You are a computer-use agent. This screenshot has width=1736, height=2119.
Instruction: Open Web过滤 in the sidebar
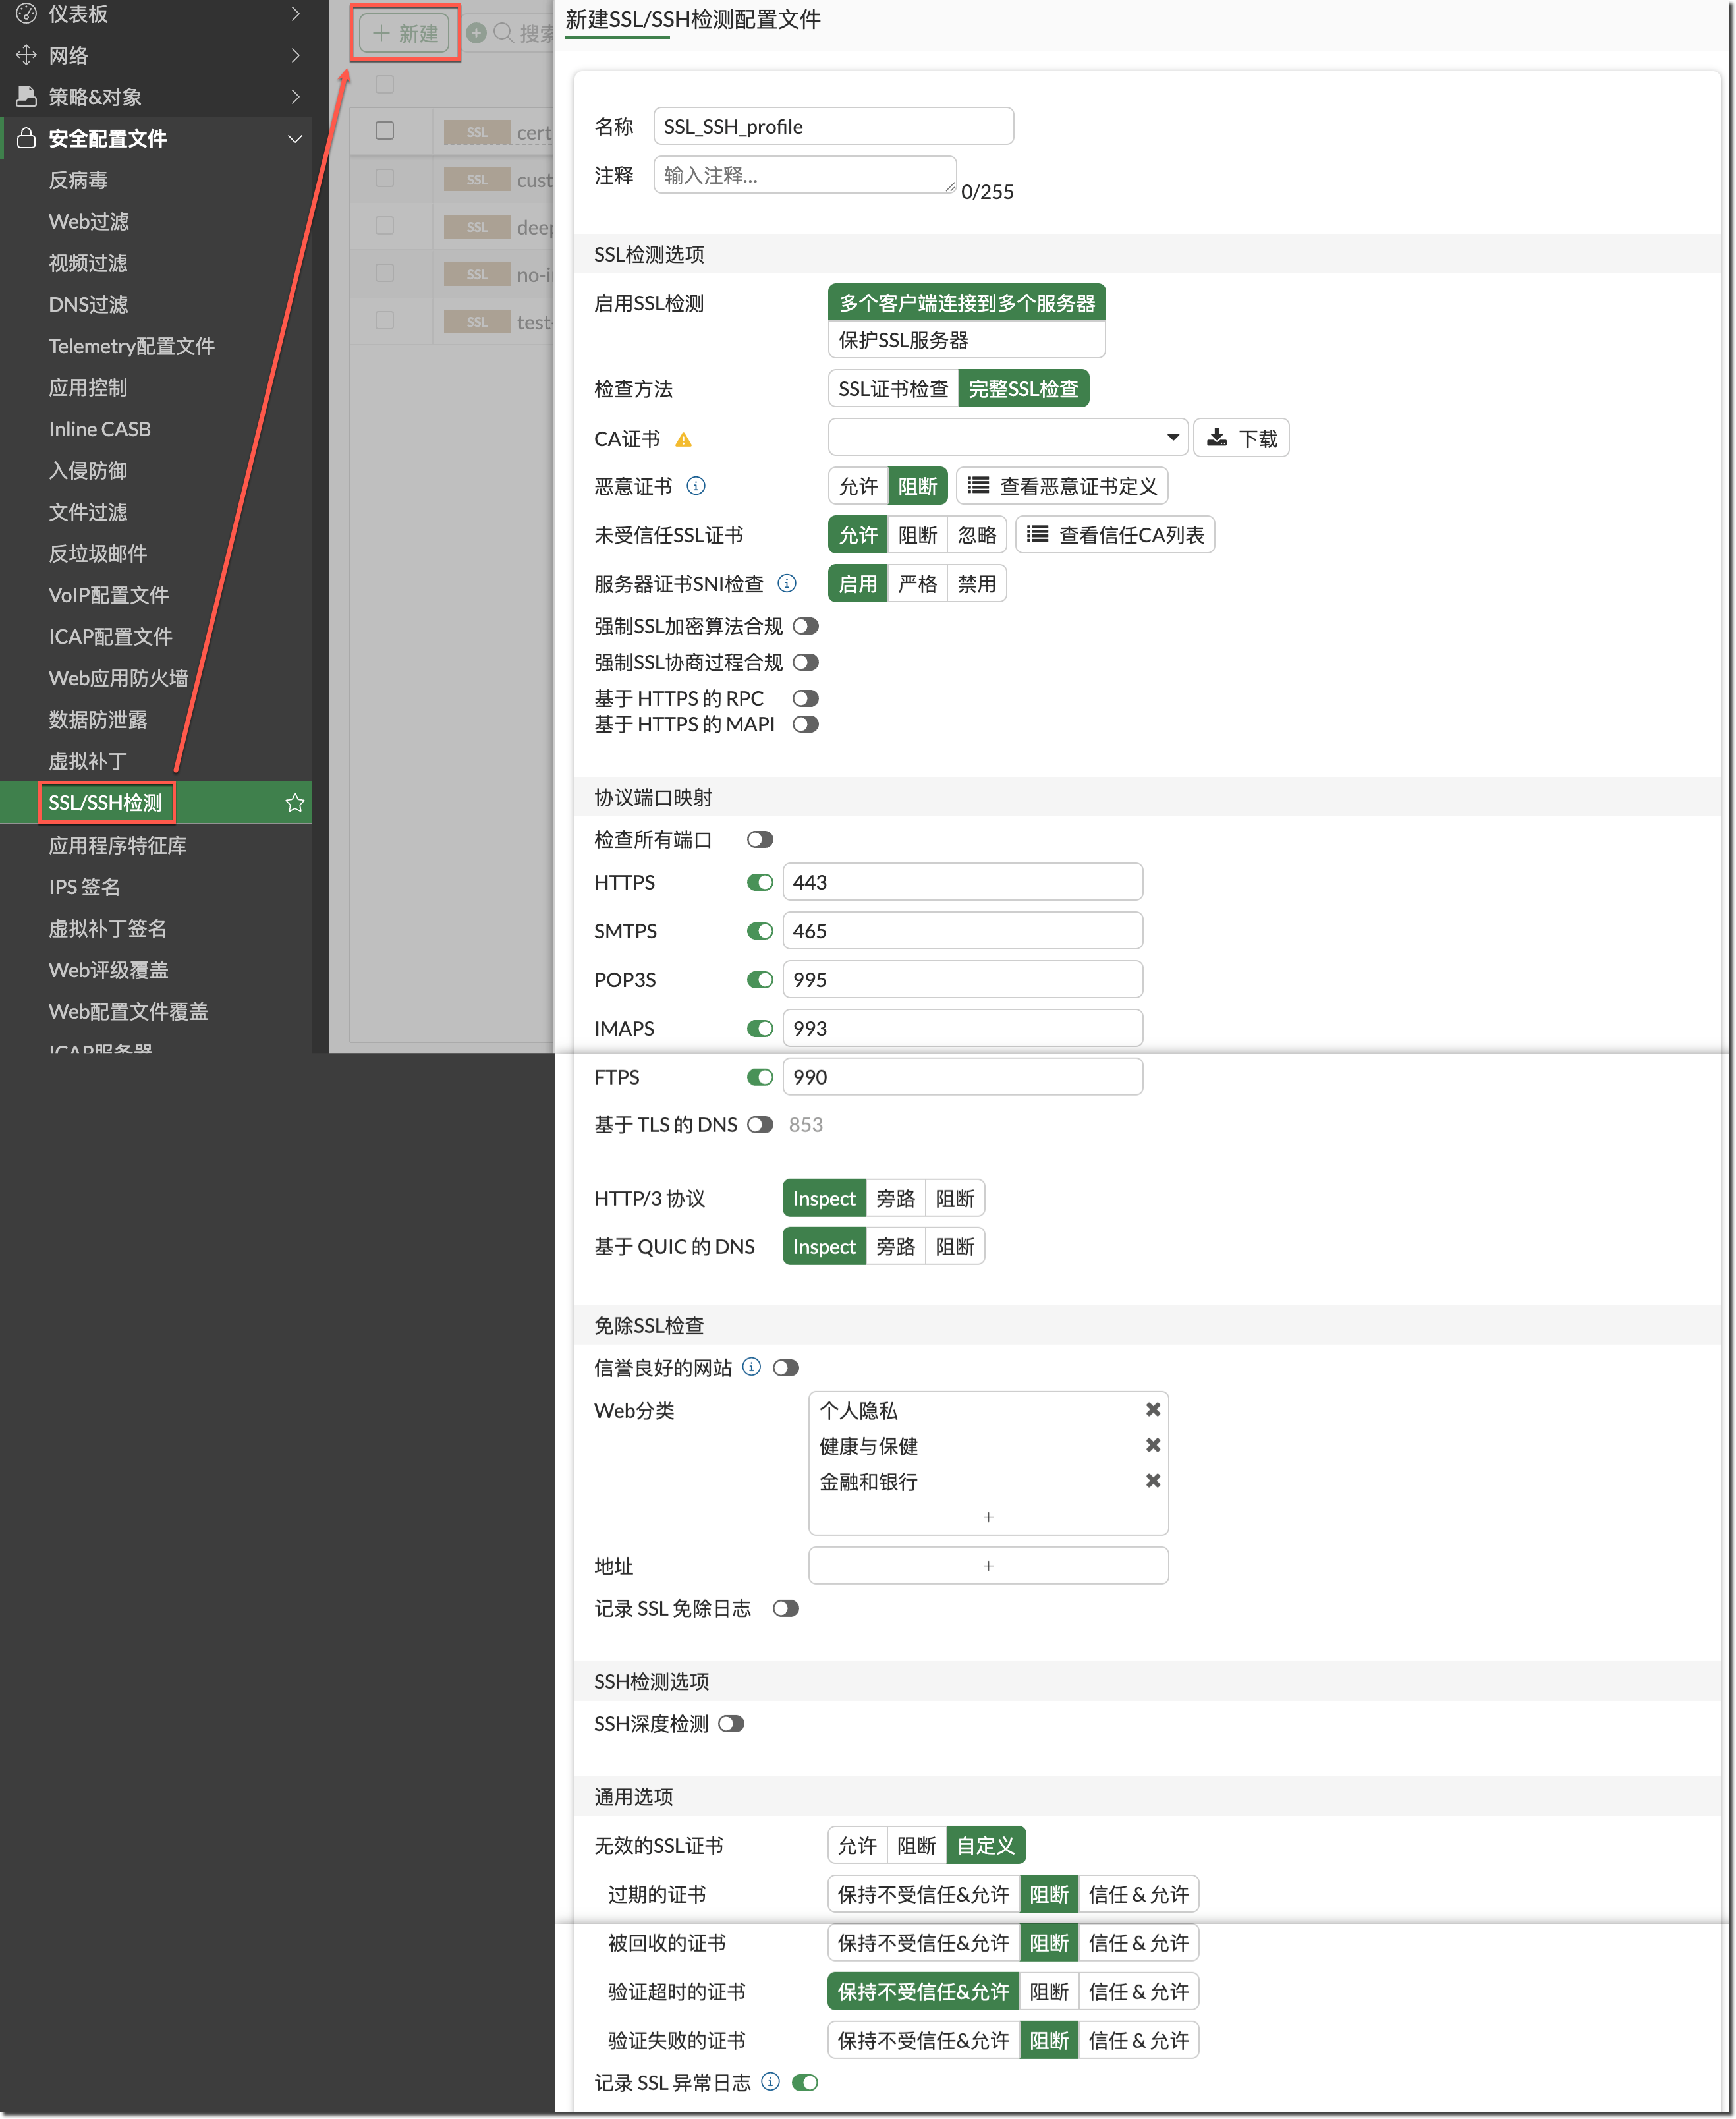click(x=89, y=222)
